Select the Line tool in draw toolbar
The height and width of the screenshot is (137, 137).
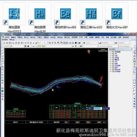pos(2,50)
